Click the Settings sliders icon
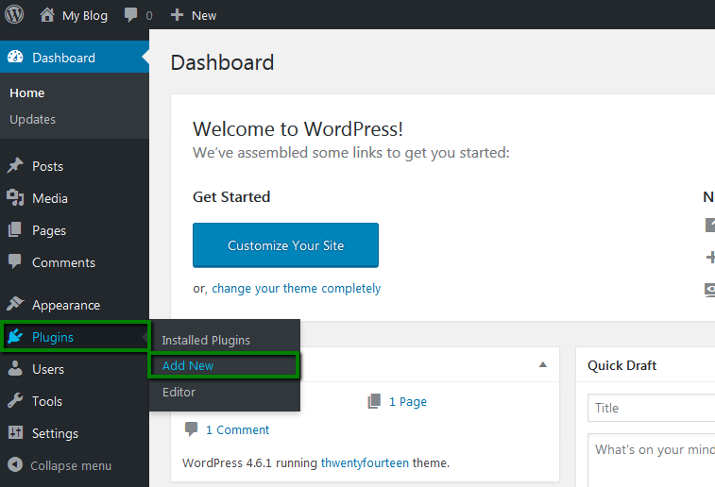 click(15, 433)
